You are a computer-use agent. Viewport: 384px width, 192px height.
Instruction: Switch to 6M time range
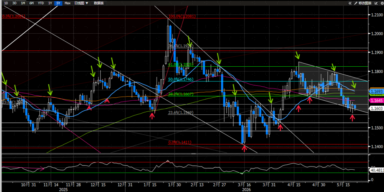pyautogui.click(x=31, y=3)
